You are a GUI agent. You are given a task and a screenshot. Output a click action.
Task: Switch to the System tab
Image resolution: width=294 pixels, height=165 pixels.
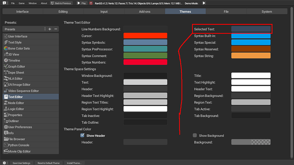267,12
